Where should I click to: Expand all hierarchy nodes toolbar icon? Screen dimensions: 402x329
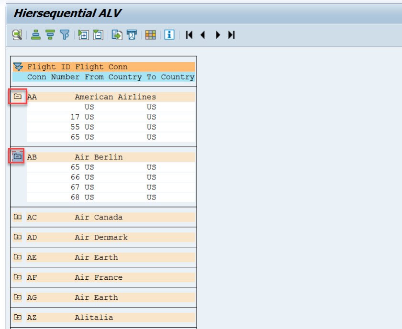83,34
